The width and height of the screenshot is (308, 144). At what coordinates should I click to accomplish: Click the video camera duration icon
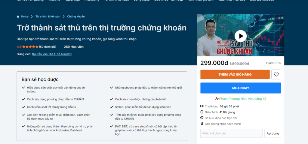tap(202, 106)
